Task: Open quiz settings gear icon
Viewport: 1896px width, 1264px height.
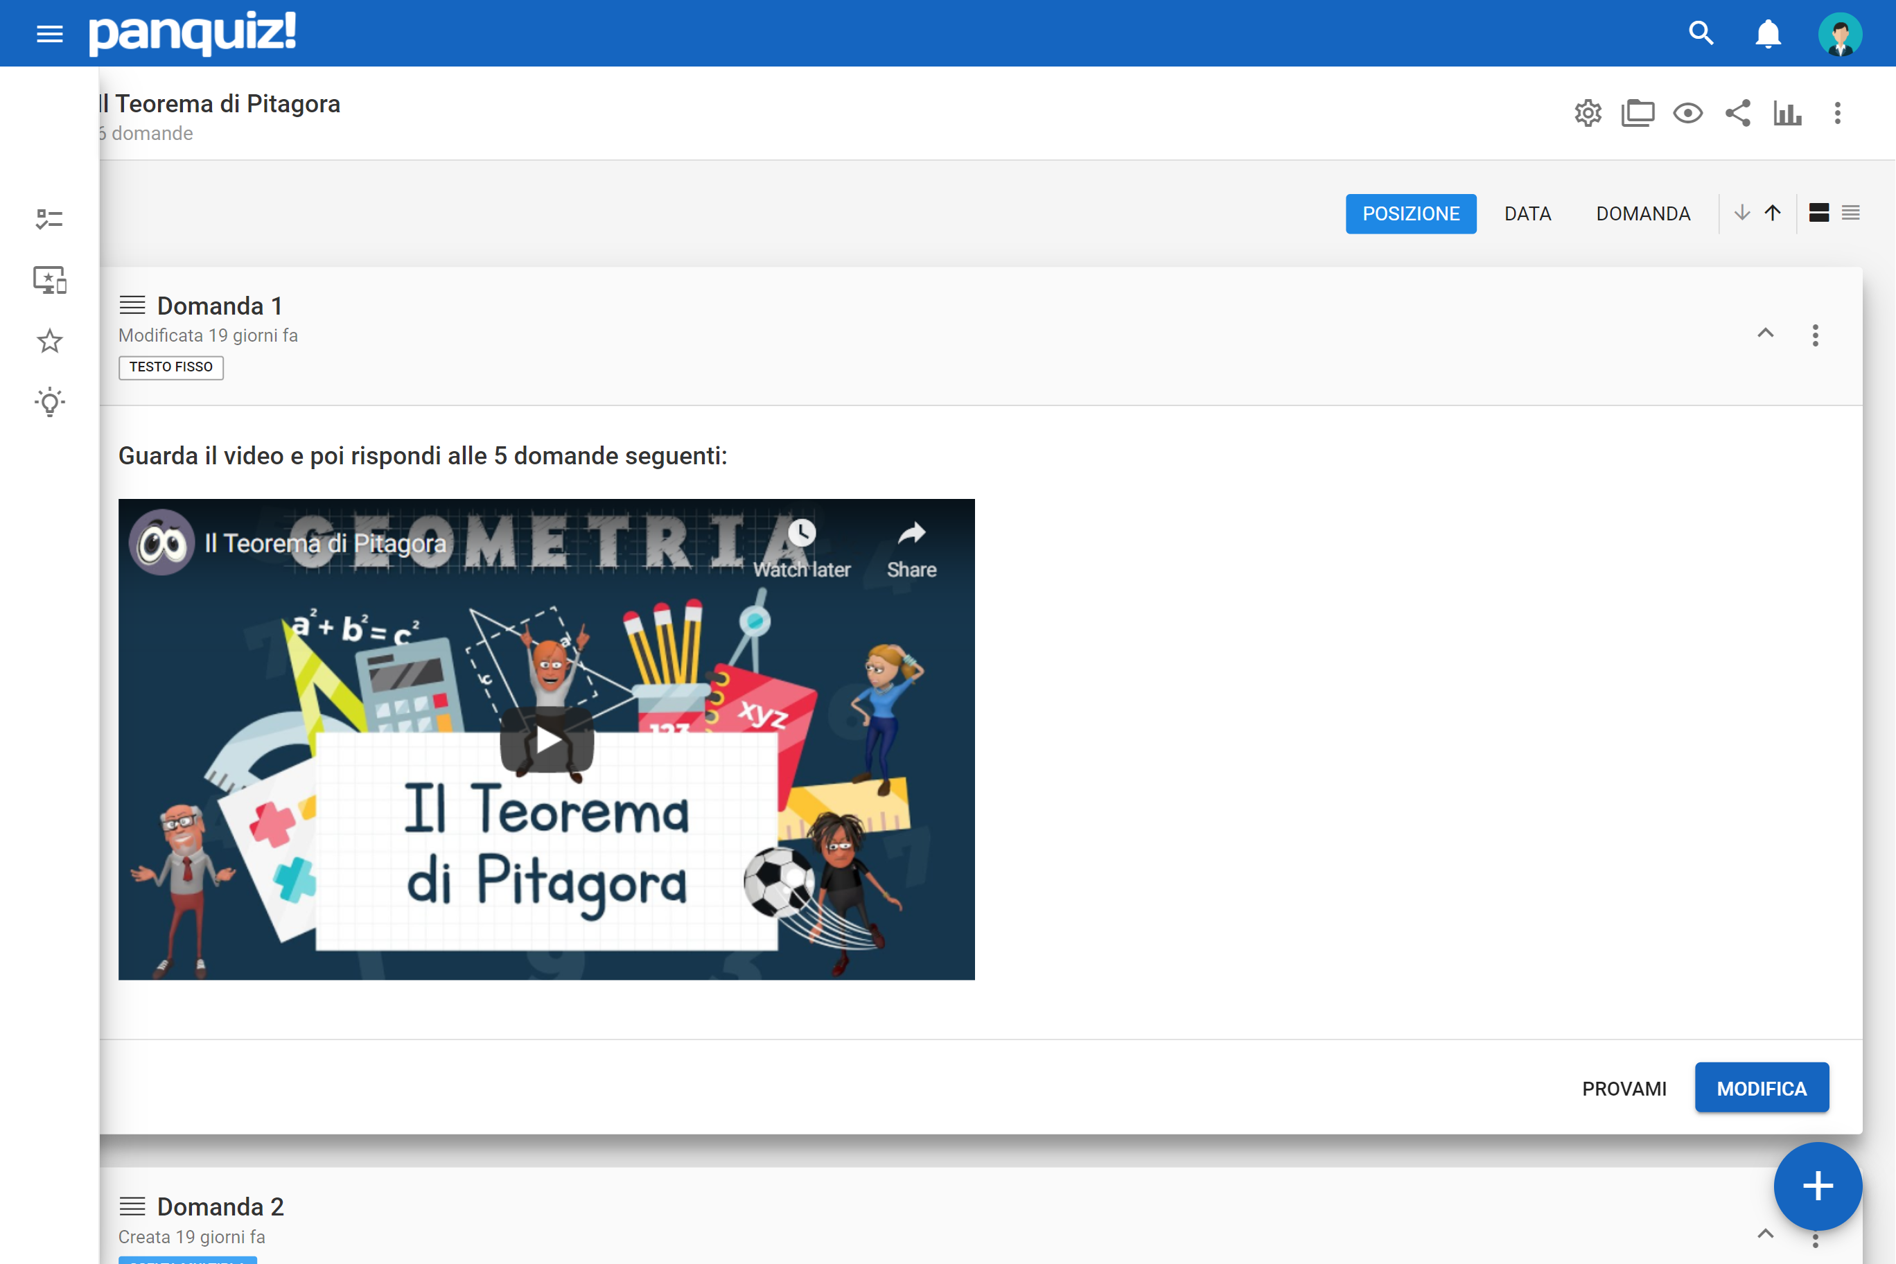Action: point(1588,113)
